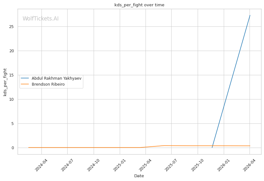Click the leftmost start of orange line
Image resolution: width=264 pixels, height=181 pixels.
pyautogui.click(x=29, y=147)
